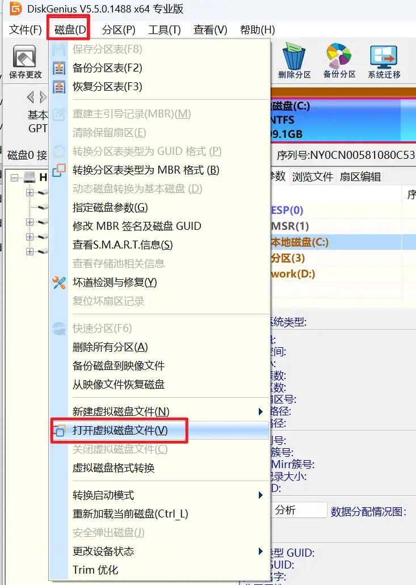This screenshot has height=585, width=416.
Task: Switch to the 扇区编辑 tab
Action: pos(360,177)
